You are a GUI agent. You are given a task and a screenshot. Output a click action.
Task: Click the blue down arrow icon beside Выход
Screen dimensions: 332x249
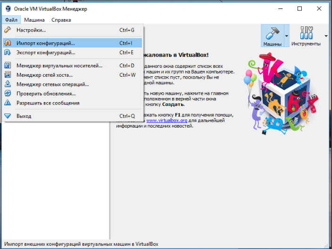(x=8, y=116)
